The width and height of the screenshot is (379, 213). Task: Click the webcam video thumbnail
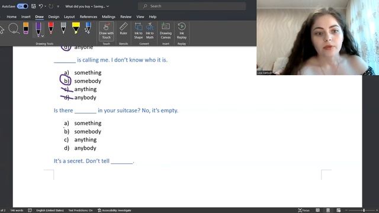(x=317, y=37)
